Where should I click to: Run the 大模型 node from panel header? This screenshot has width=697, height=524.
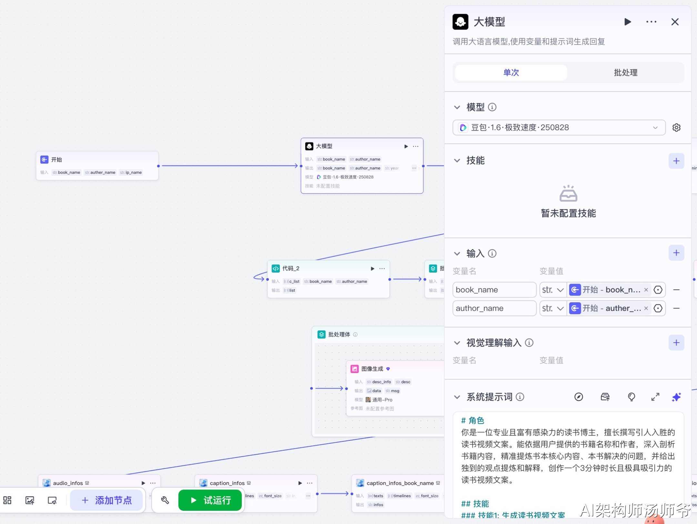pos(627,22)
